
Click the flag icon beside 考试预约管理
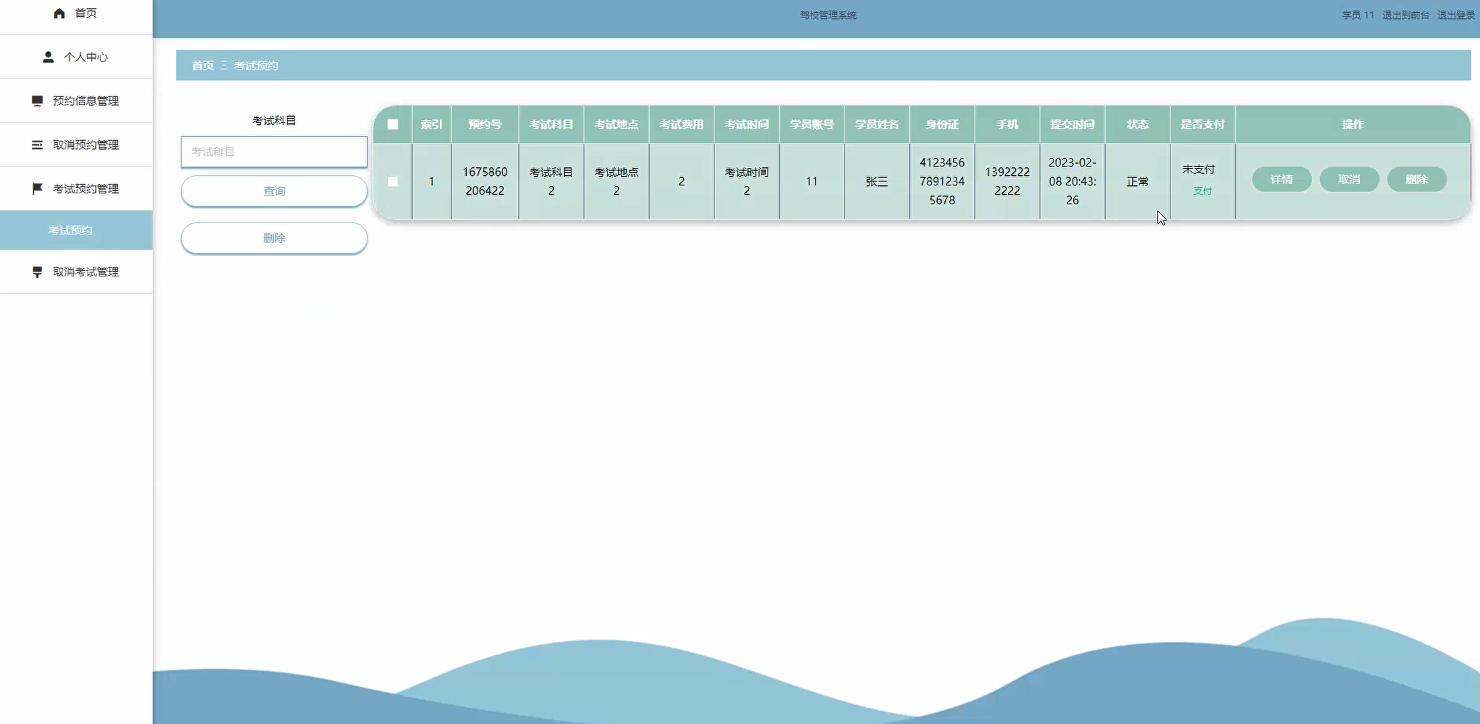point(37,189)
